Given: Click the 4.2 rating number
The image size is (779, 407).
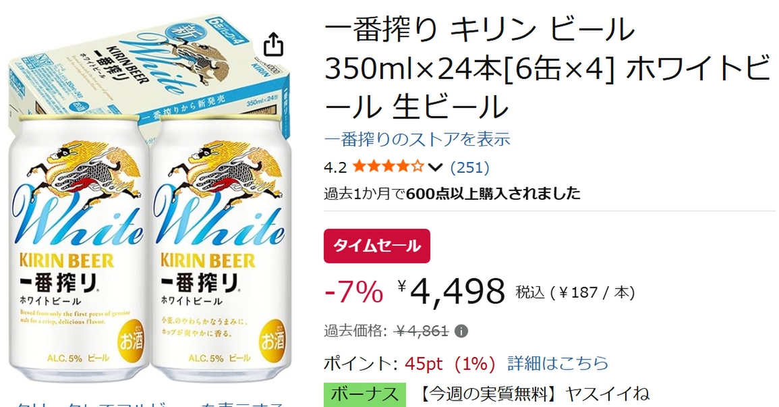Looking at the screenshot, I should click(335, 167).
